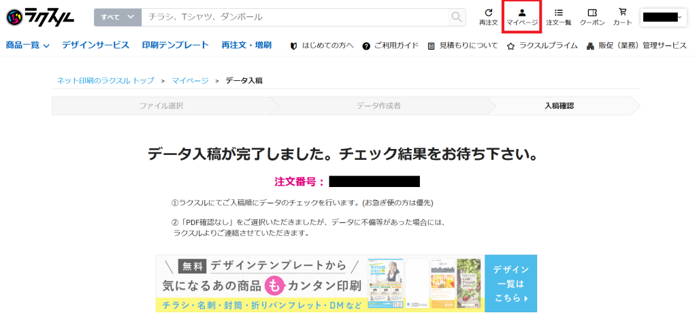Open 印刷テンプレート menu item
The image size is (697, 321).
(x=175, y=46)
